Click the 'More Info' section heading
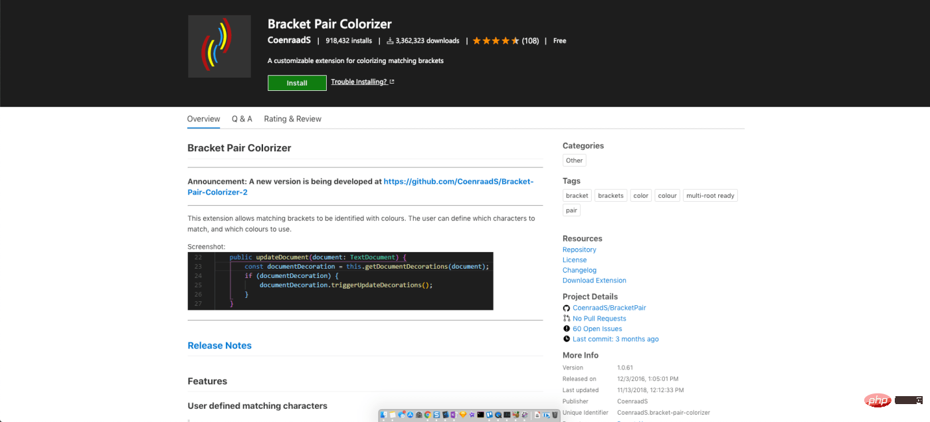The height and width of the screenshot is (422, 930). coord(581,355)
